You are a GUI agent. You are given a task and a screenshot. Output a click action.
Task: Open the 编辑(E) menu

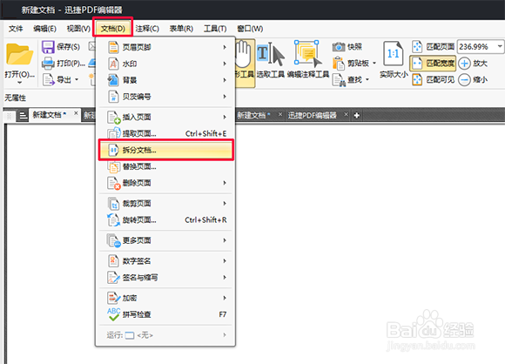click(44, 29)
